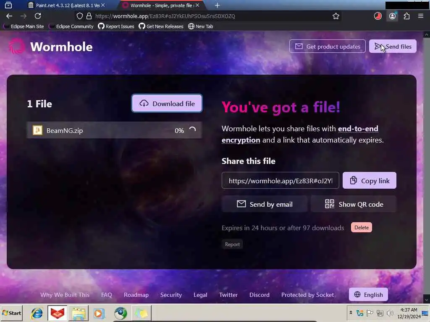Click the network tray icon

(x=380, y=313)
